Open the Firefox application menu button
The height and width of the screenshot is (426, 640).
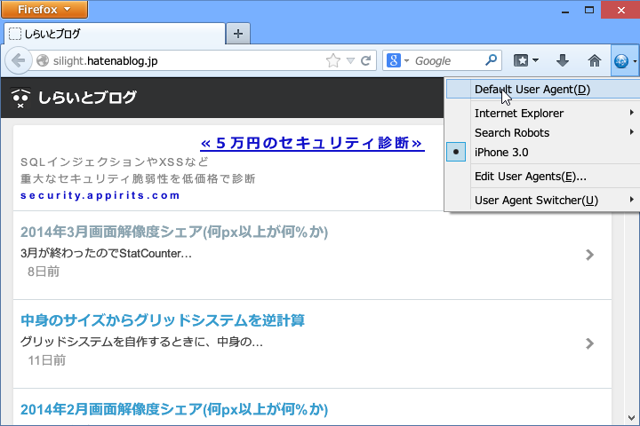point(44,10)
